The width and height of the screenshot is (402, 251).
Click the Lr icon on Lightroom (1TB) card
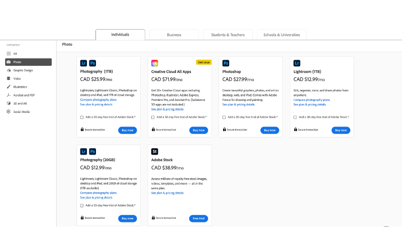(x=297, y=63)
